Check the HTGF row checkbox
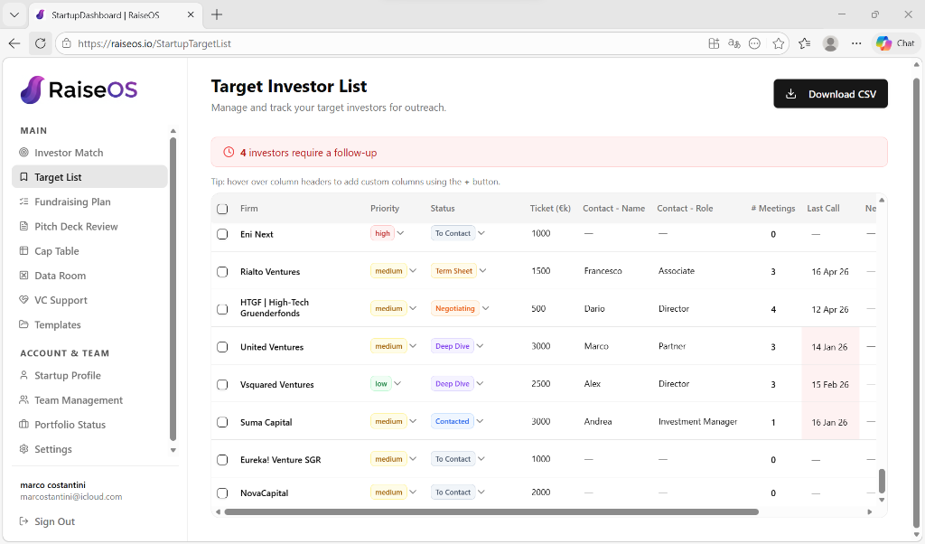The height and width of the screenshot is (544, 925). (222, 309)
